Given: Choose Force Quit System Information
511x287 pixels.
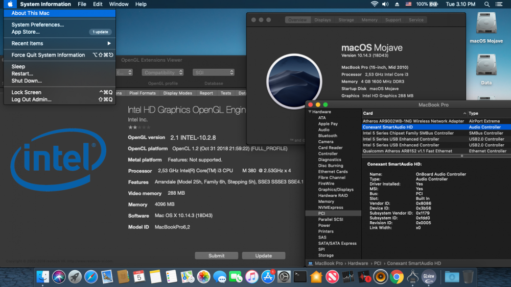Looking at the screenshot, I should tap(59, 55).
